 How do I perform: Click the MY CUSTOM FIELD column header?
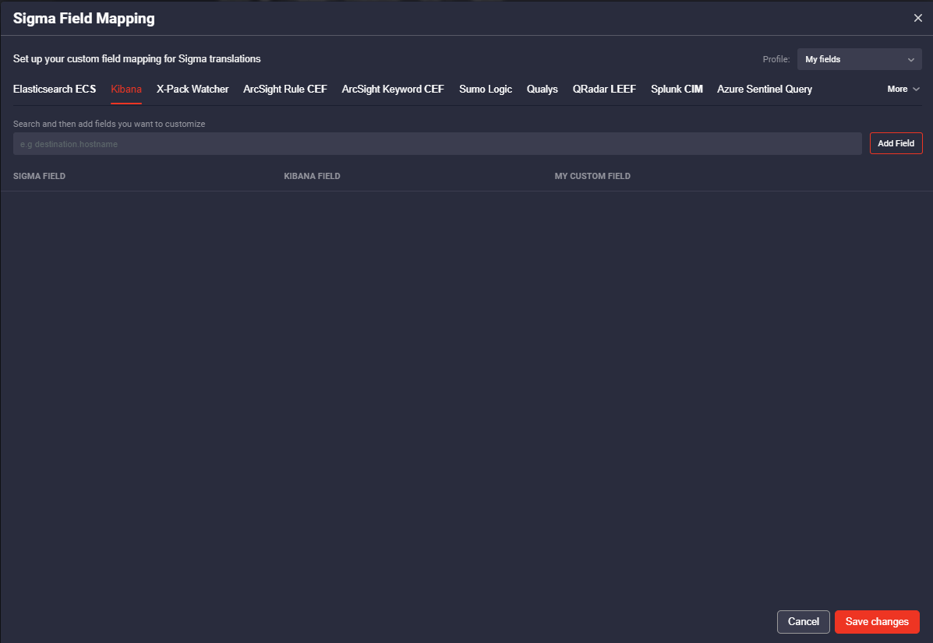(592, 176)
